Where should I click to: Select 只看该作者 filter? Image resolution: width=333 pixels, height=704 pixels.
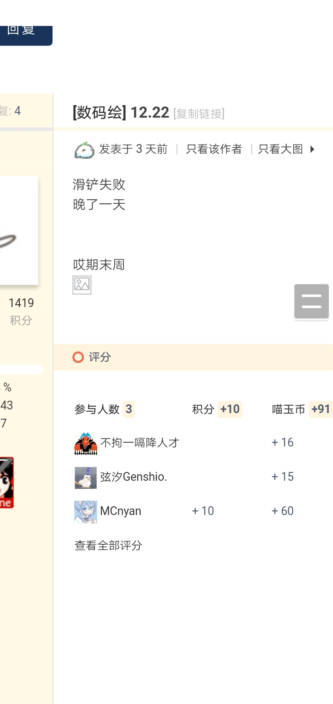point(214,149)
